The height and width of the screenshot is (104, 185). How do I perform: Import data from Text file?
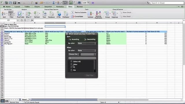[x=44, y=15]
